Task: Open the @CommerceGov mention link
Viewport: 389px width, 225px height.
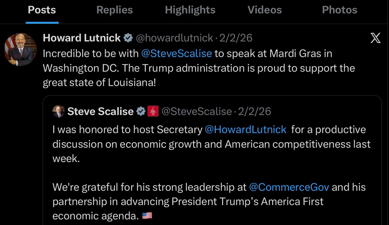Action: pos(289,187)
